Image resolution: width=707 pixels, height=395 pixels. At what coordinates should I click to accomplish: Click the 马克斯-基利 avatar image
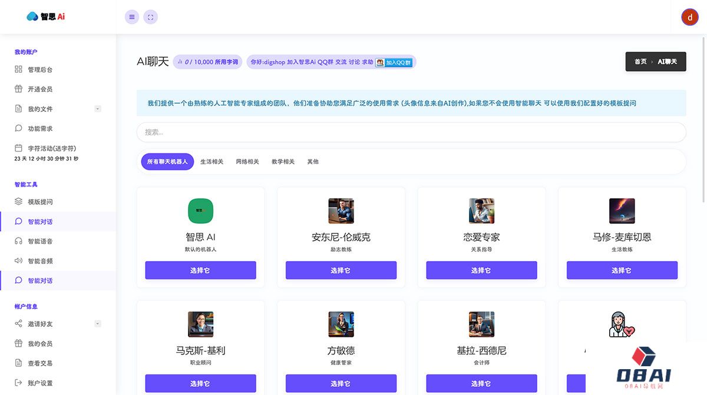(x=200, y=324)
